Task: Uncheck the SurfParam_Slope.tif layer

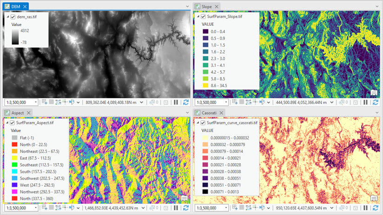Action: (203, 17)
